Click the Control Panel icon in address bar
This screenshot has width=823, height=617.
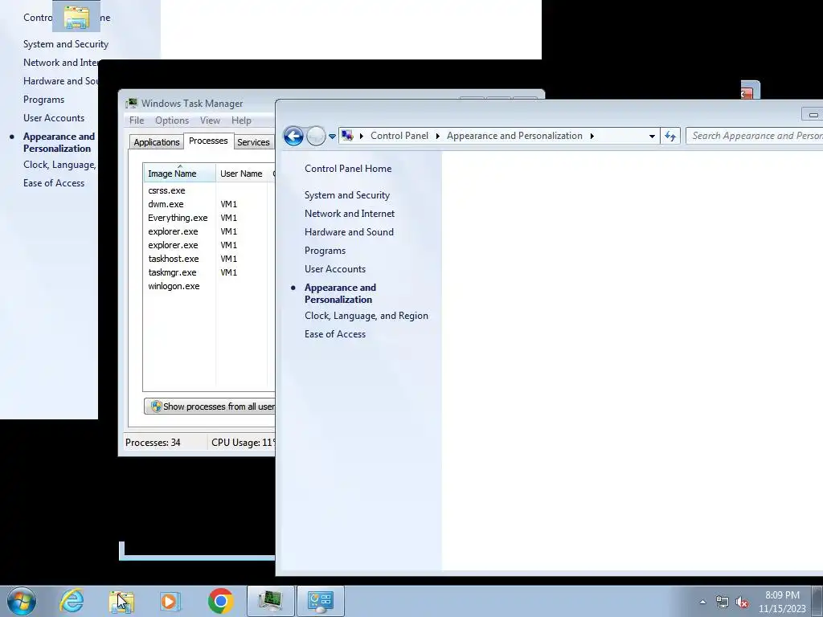pyautogui.click(x=347, y=136)
